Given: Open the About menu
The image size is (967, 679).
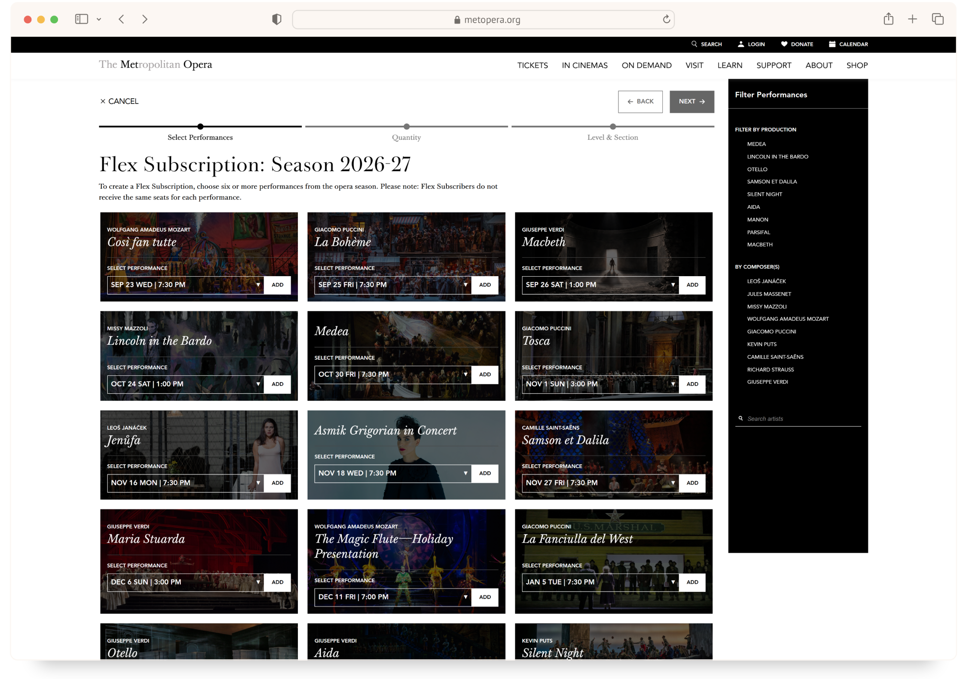Looking at the screenshot, I should 819,65.
